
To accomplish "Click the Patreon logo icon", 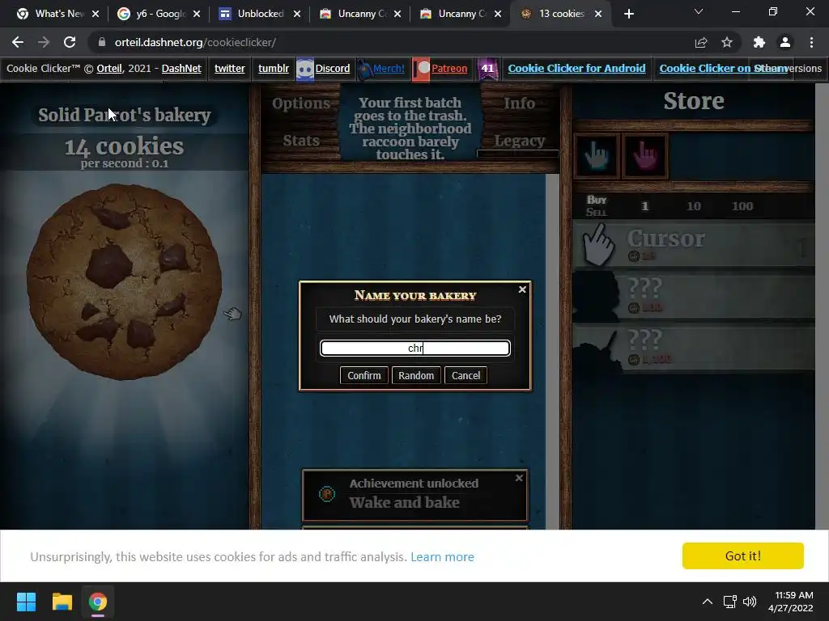I will pyautogui.click(x=421, y=70).
